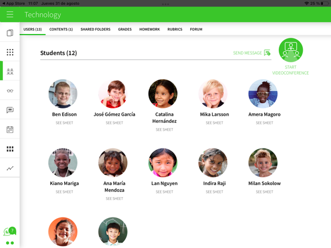Screen dimensions: 331x248
Task: Open the solid squares grid sidebar icon
Action: [10, 149]
